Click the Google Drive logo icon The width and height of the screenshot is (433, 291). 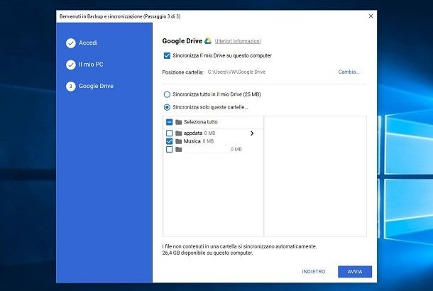pyautogui.click(x=208, y=41)
